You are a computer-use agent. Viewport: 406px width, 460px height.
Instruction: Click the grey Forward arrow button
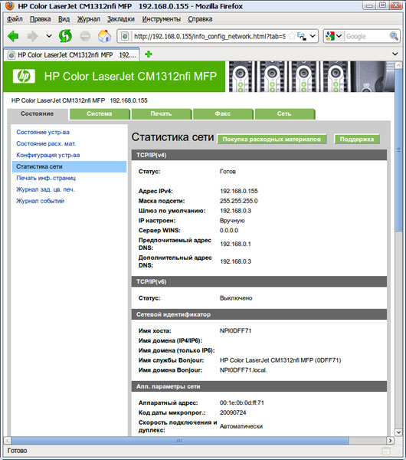click(32, 36)
